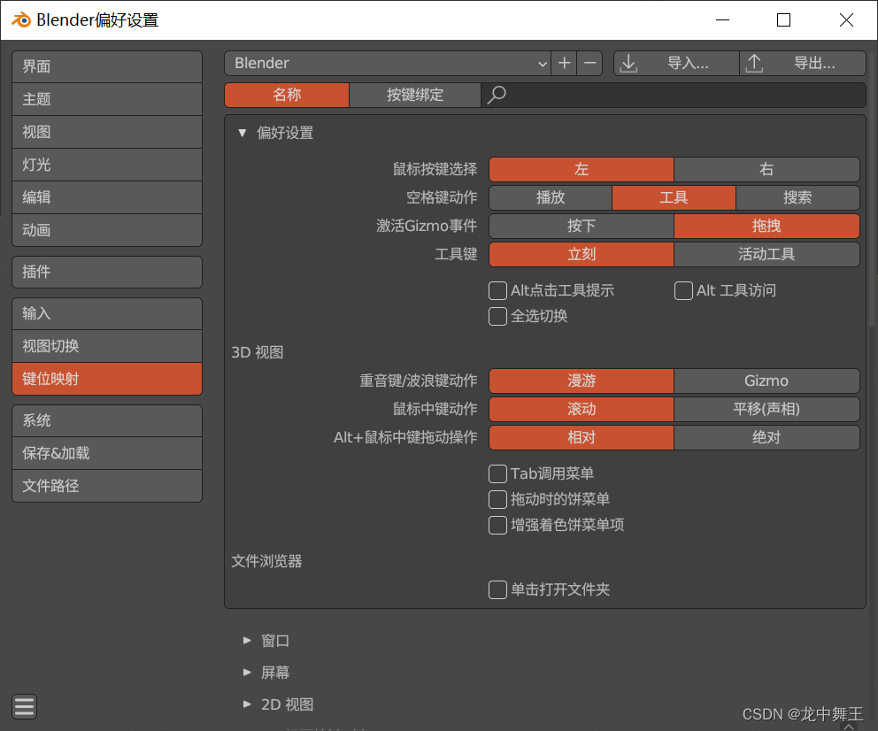Enable 单击打开文件夹 checkbox
Viewport: 878px width, 731px height.
click(497, 589)
